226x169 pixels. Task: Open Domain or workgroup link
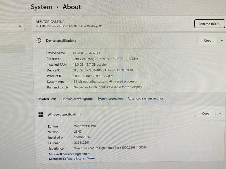77,99
